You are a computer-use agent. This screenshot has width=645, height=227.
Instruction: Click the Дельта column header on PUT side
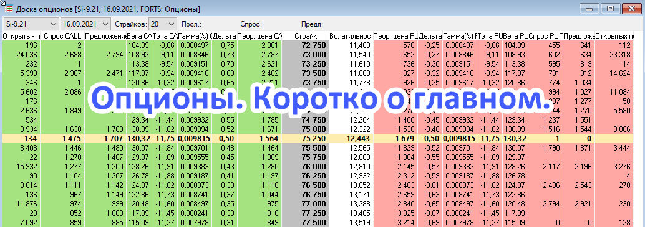pos(430,36)
